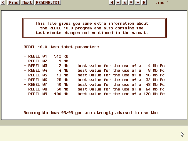Screen dimensions: 188x141
Task: Click the row 'REBEL W4 4 Mb'
Action: tap(94, 70)
